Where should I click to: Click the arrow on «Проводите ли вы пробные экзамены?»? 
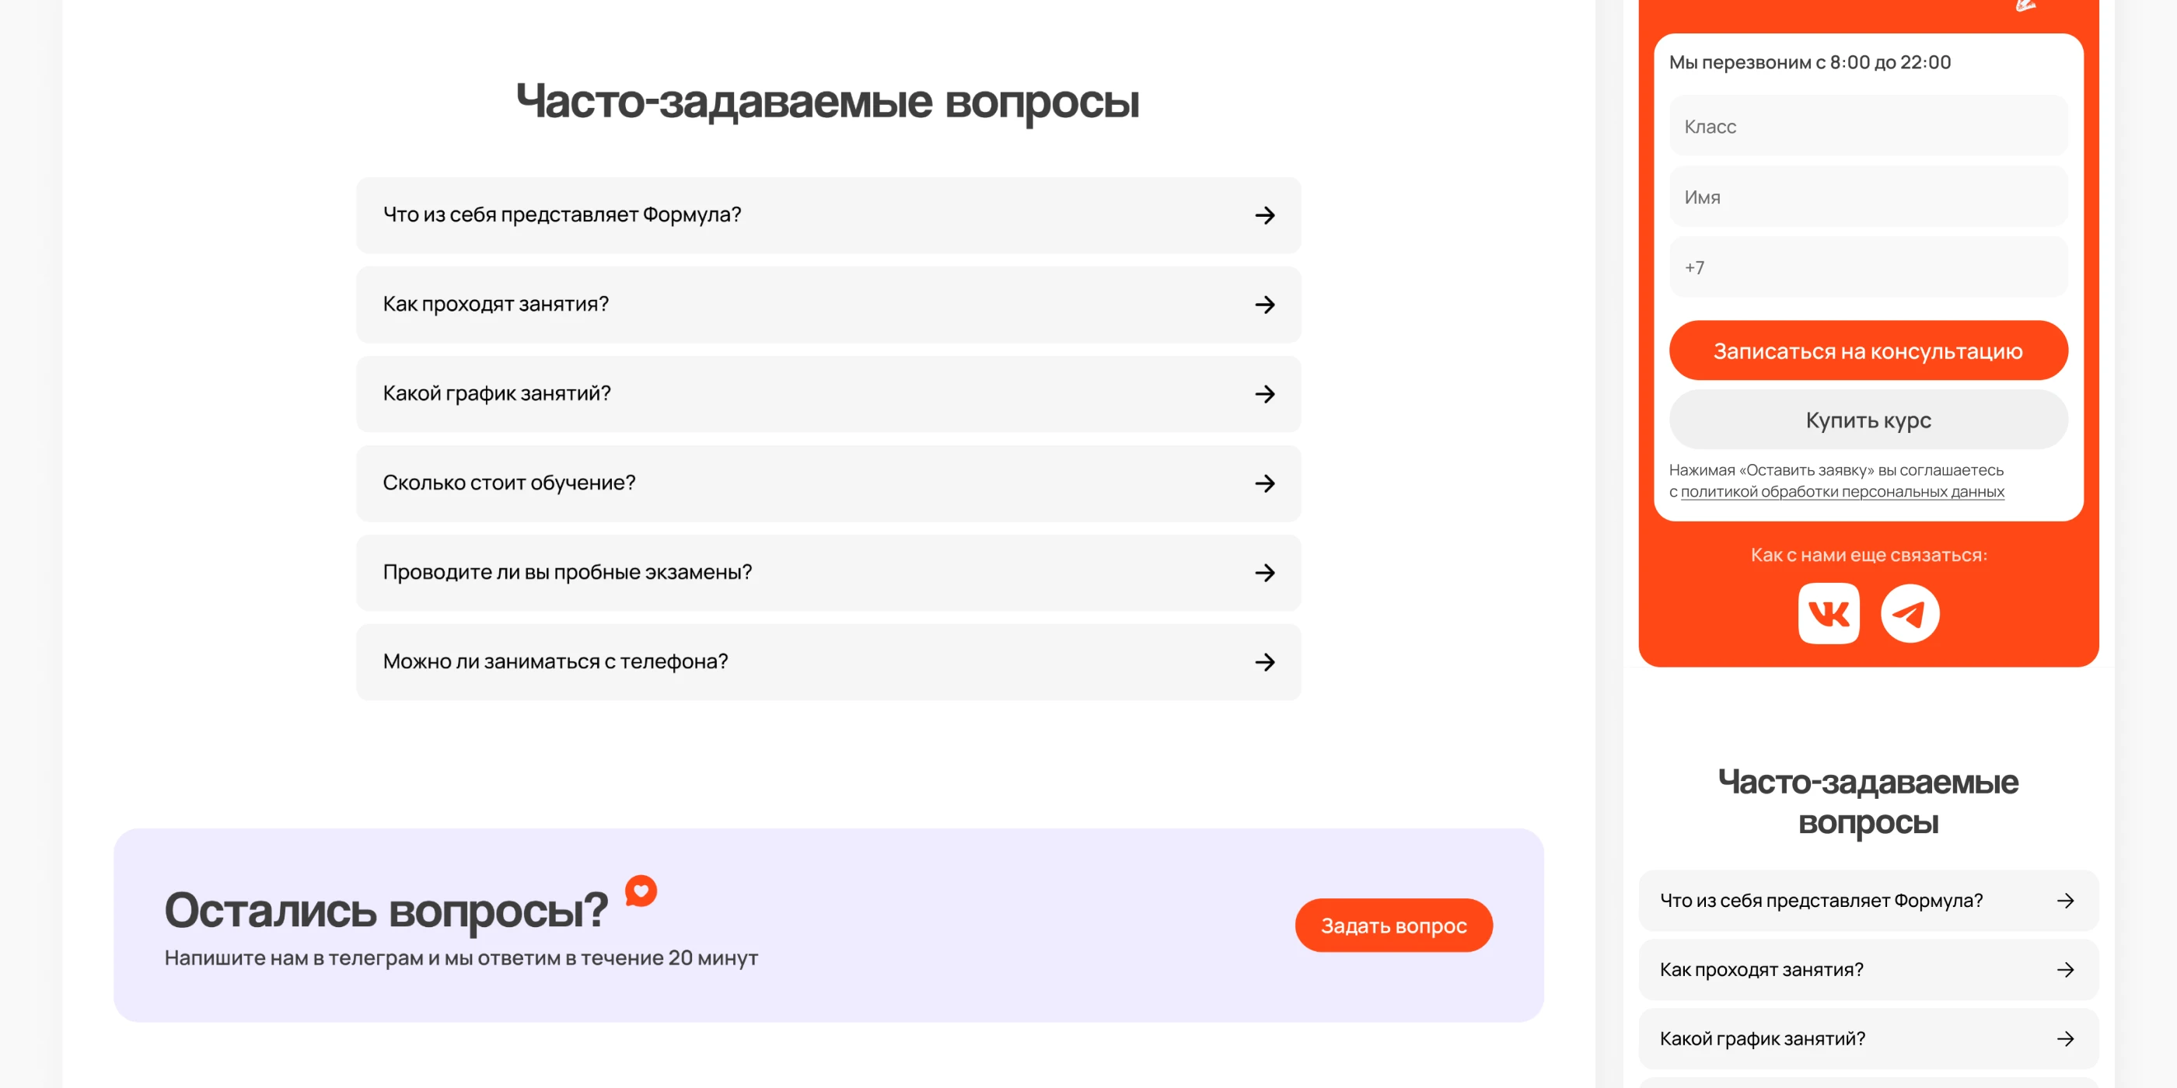(1263, 574)
